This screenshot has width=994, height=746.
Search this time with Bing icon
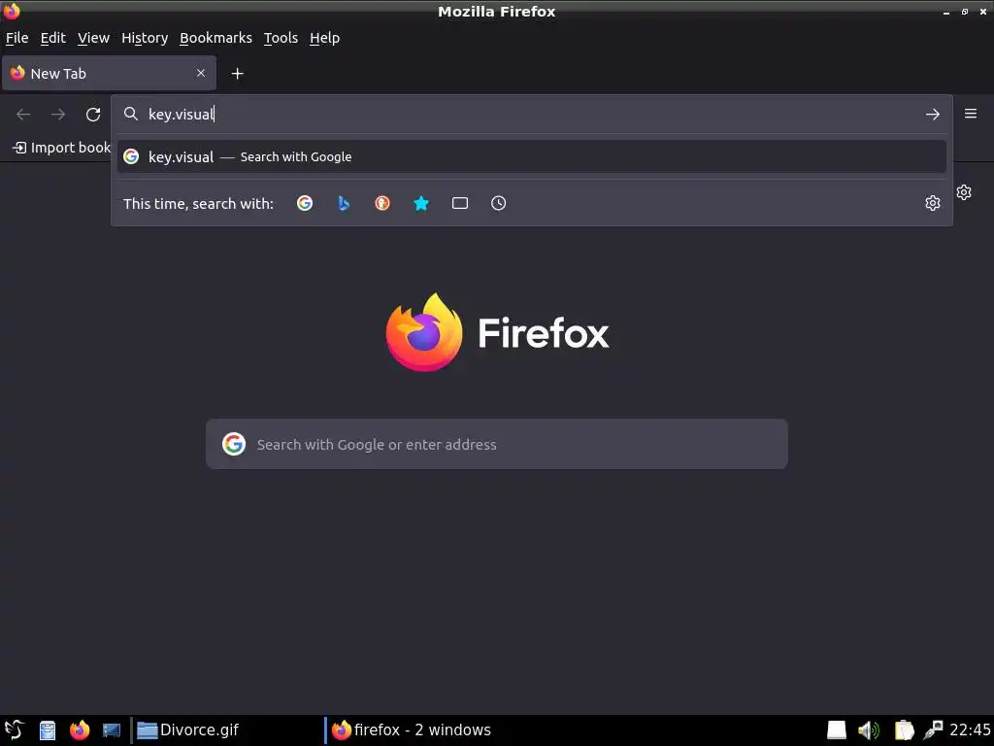coord(344,203)
